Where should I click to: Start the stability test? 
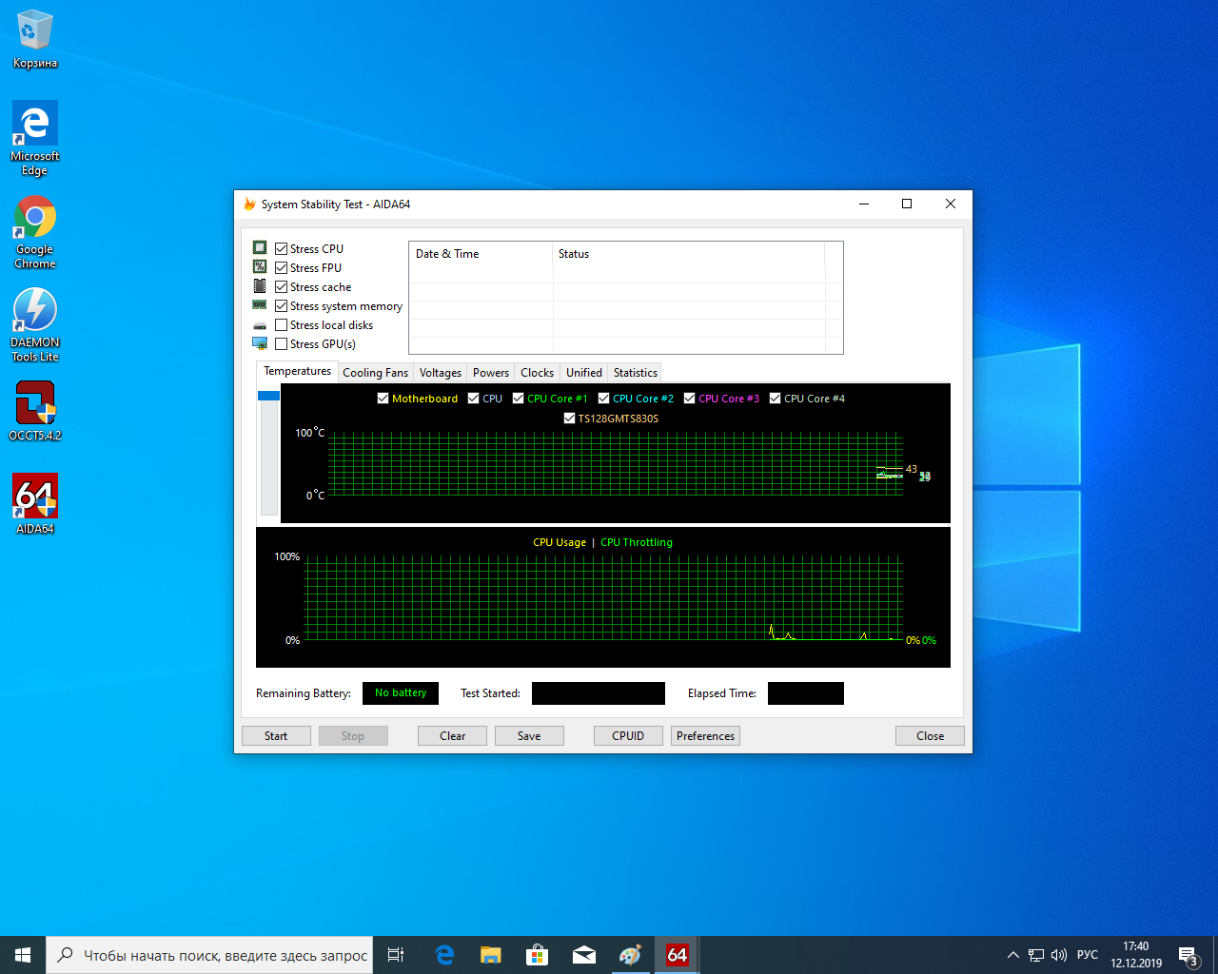(276, 736)
